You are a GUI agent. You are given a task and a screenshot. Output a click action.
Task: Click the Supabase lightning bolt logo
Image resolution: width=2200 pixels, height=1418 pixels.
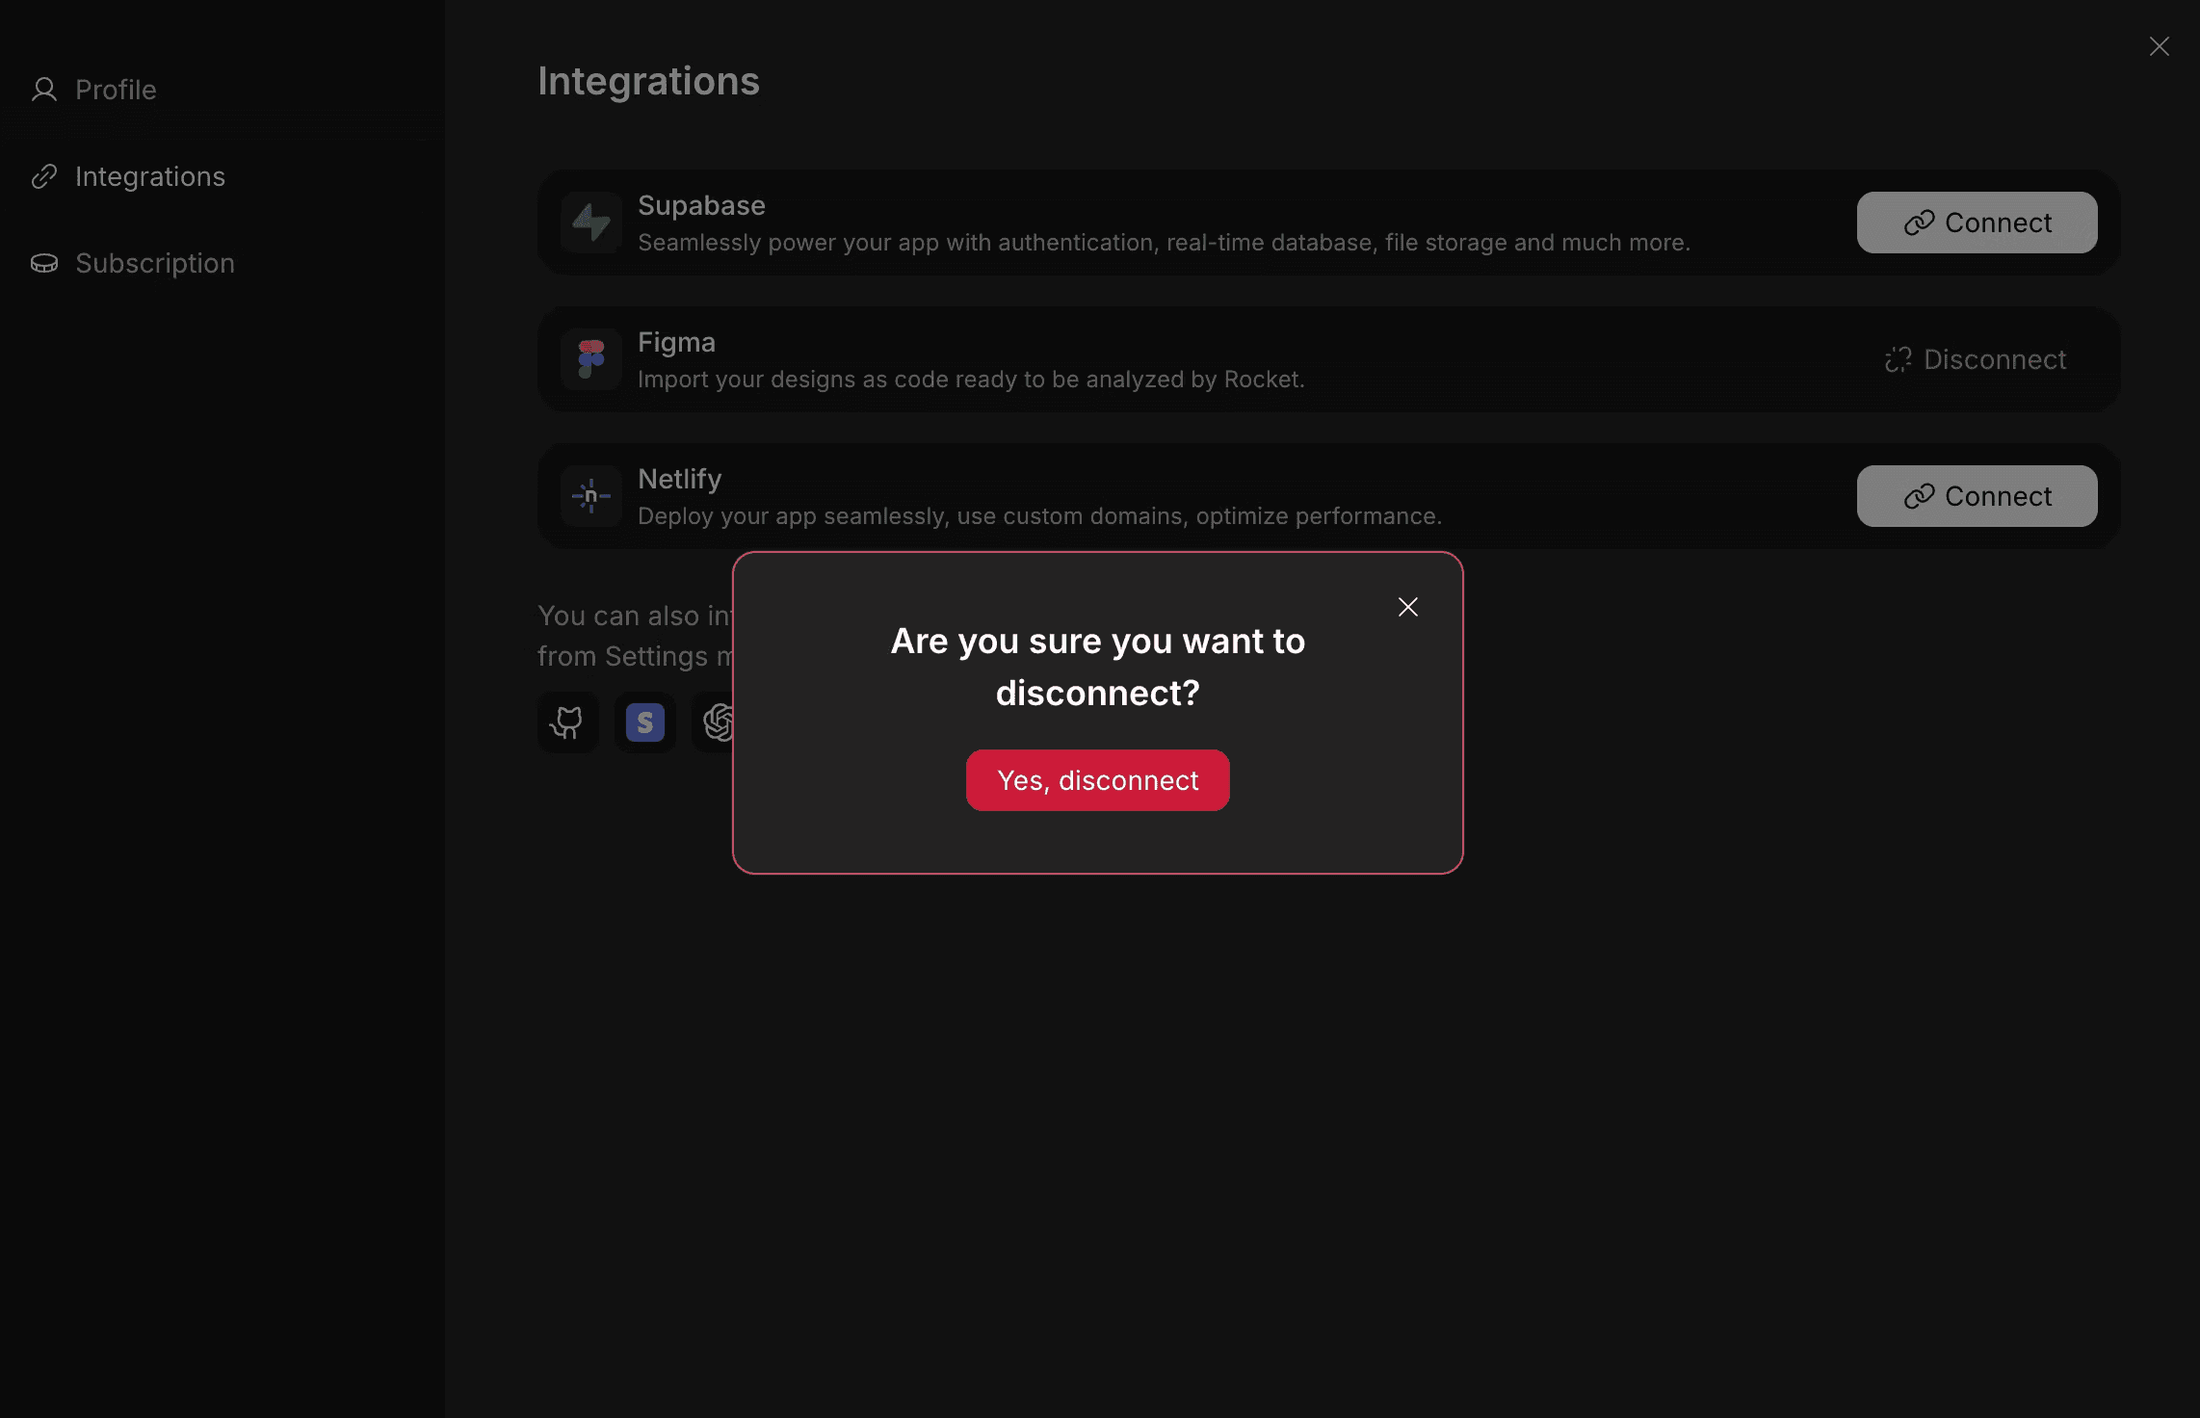tap(590, 223)
